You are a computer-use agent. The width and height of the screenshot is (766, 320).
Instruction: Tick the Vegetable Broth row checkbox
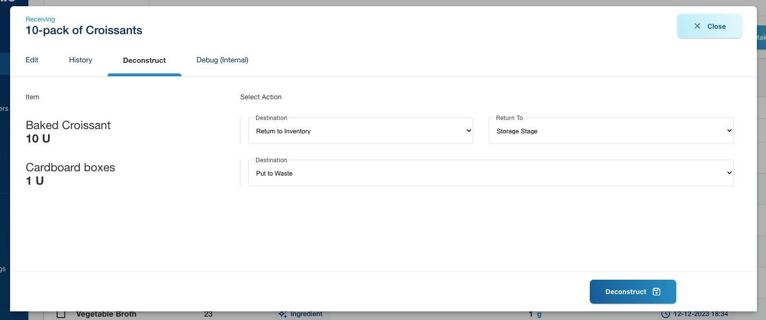coord(61,315)
